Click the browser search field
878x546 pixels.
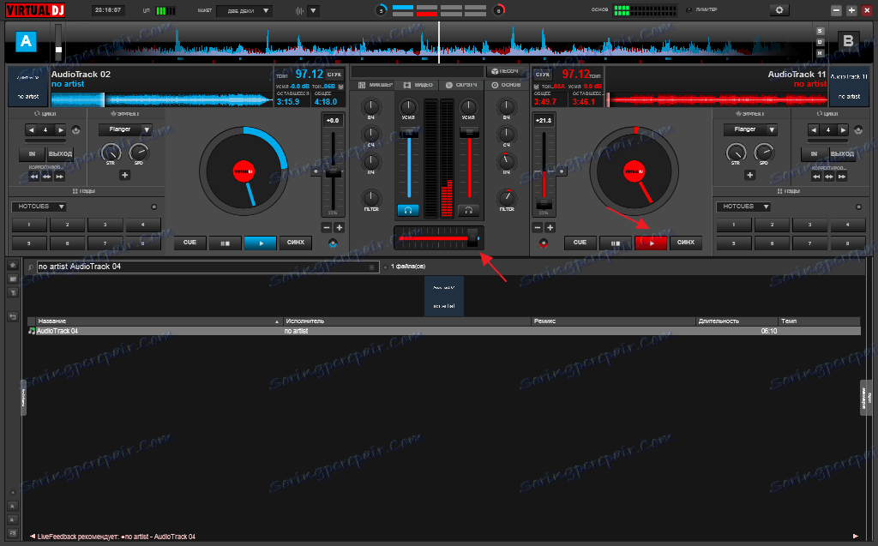[x=207, y=267]
